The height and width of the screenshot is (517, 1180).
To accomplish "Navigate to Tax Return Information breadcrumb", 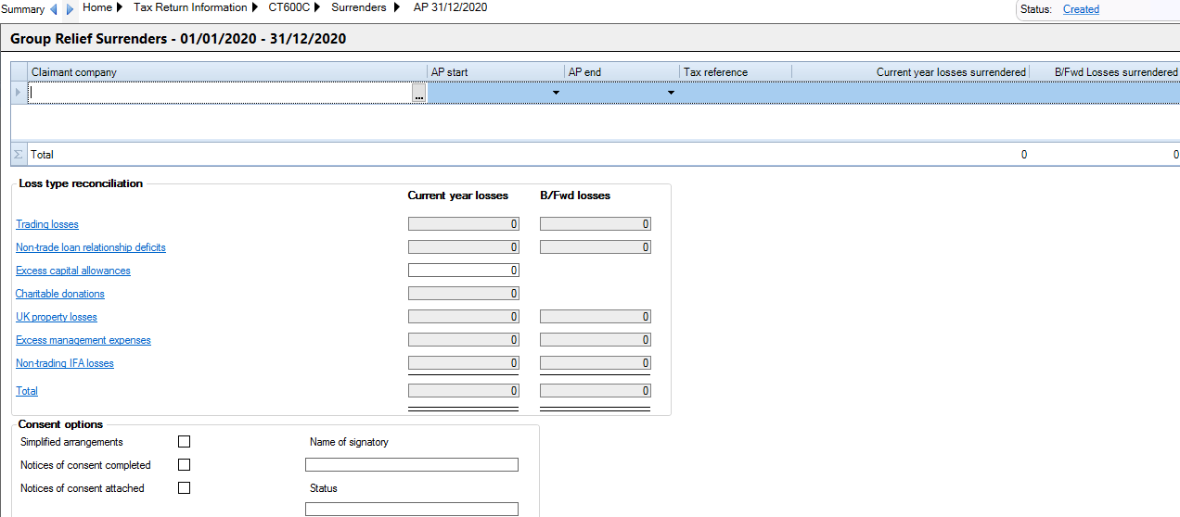I will [190, 7].
